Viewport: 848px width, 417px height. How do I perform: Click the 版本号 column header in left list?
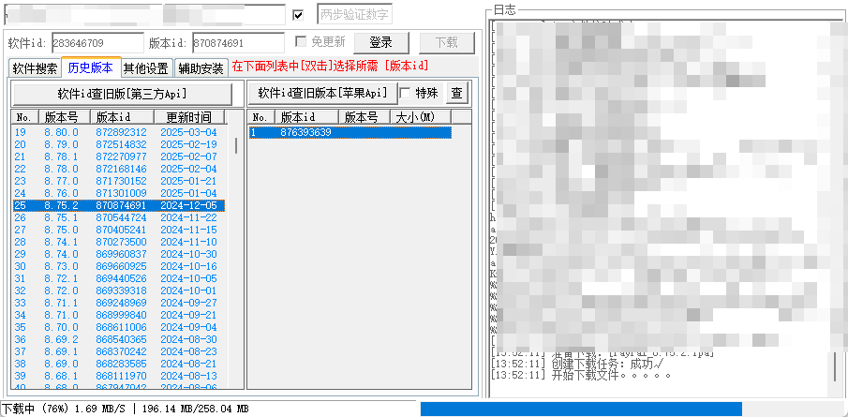click(65, 117)
